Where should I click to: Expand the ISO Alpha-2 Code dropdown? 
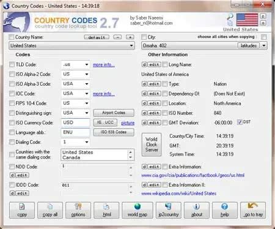[x=87, y=74]
